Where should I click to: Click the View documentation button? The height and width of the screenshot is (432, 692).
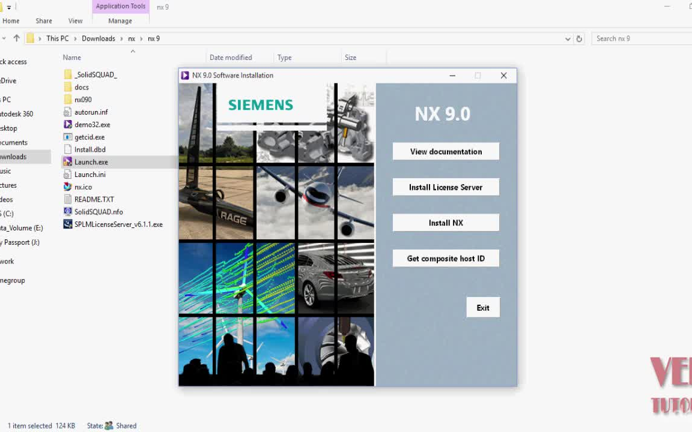[x=446, y=152]
